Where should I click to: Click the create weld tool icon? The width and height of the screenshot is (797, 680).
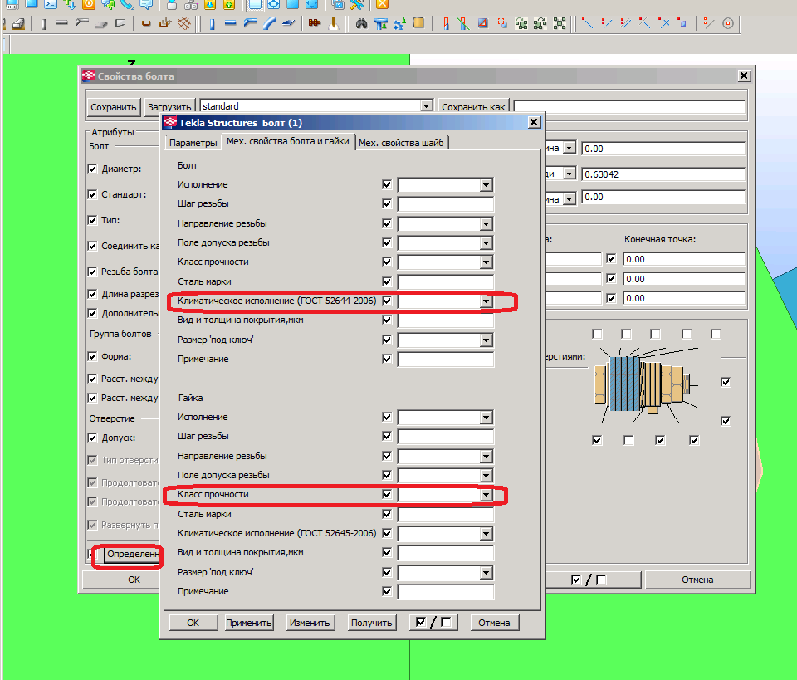[333, 23]
